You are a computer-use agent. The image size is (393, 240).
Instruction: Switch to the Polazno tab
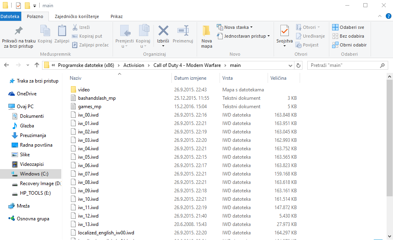click(x=35, y=16)
